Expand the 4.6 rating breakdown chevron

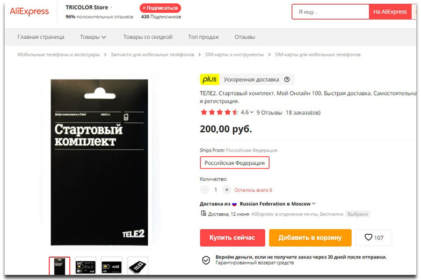[252, 112]
